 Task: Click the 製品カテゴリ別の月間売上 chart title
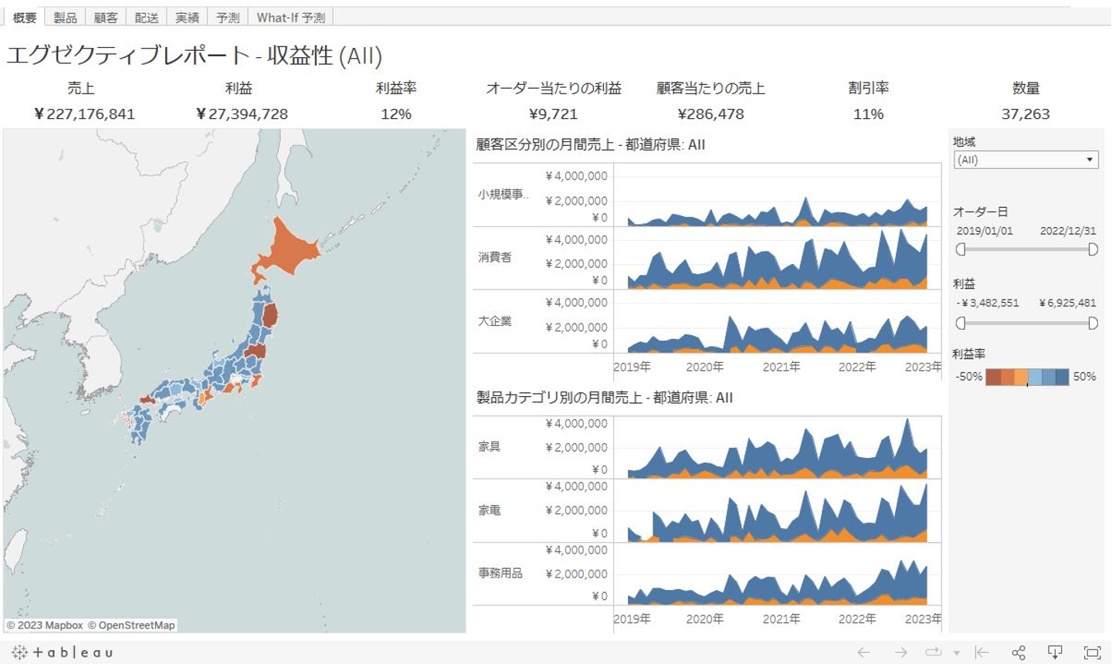click(x=605, y=398)
